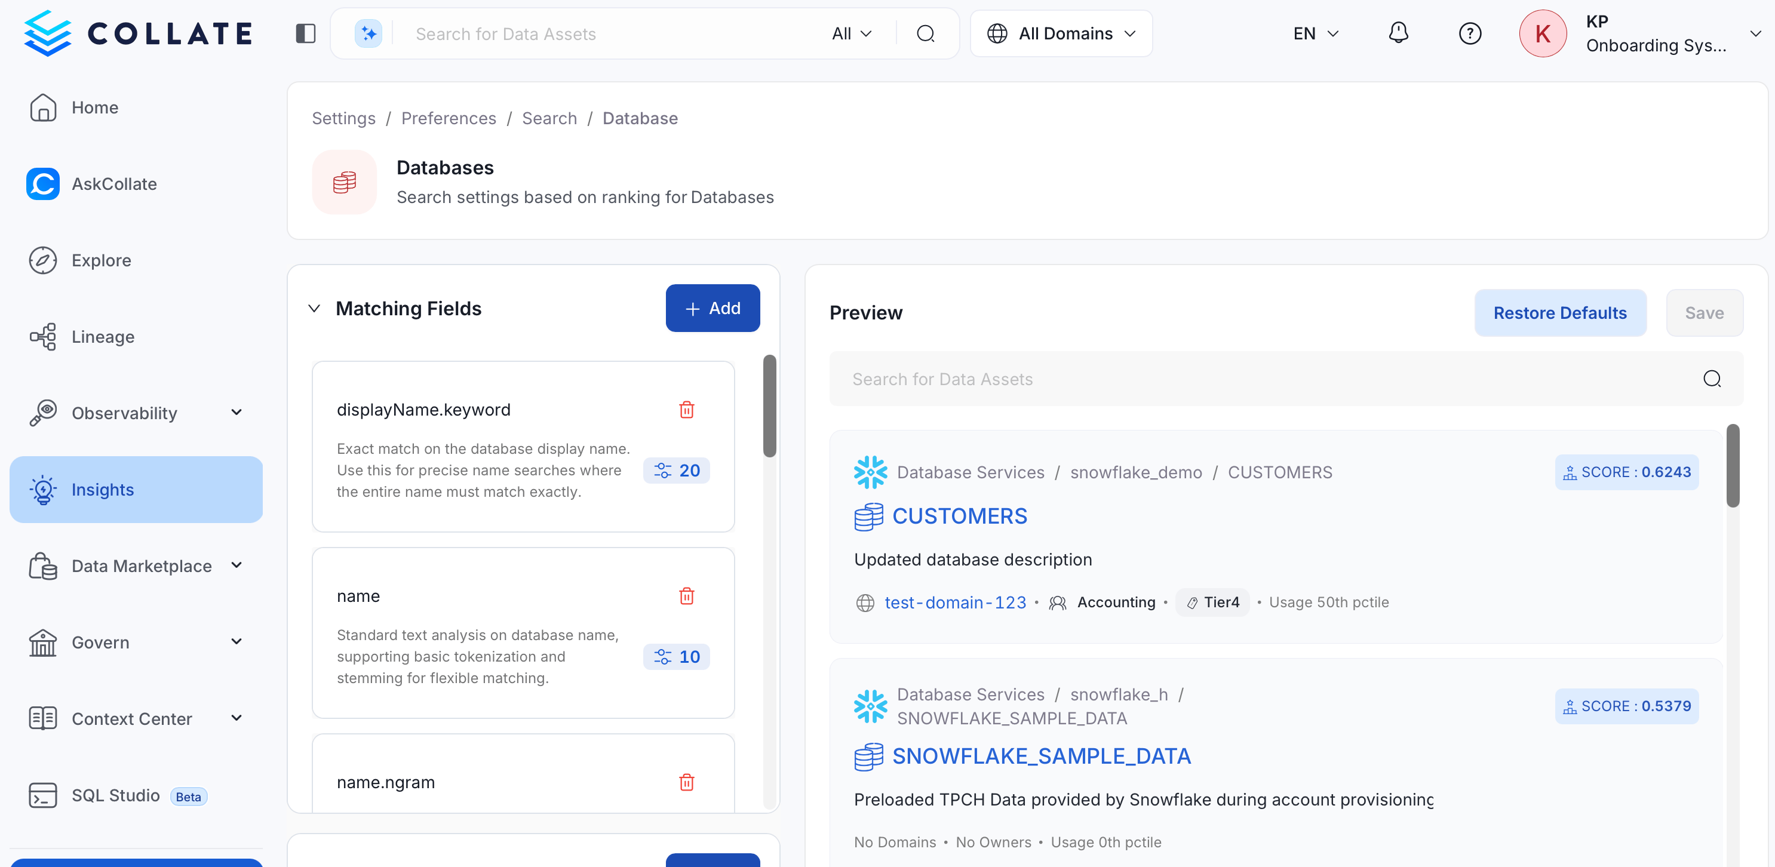Screen dimensions: 1775x867
Task: Open Explore in the sidebar
Action: [x=136, y=260]
